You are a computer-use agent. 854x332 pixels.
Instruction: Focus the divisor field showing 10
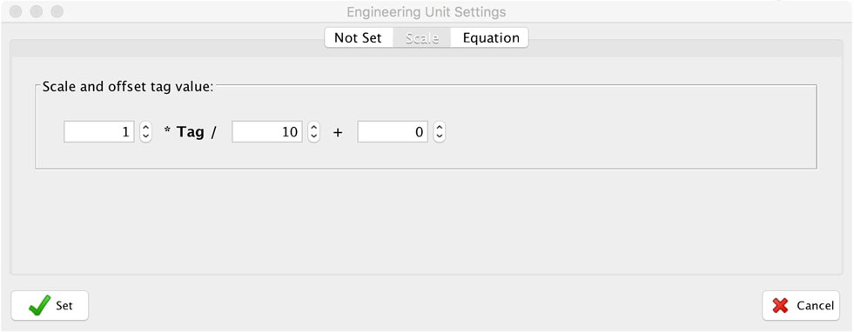267,132
